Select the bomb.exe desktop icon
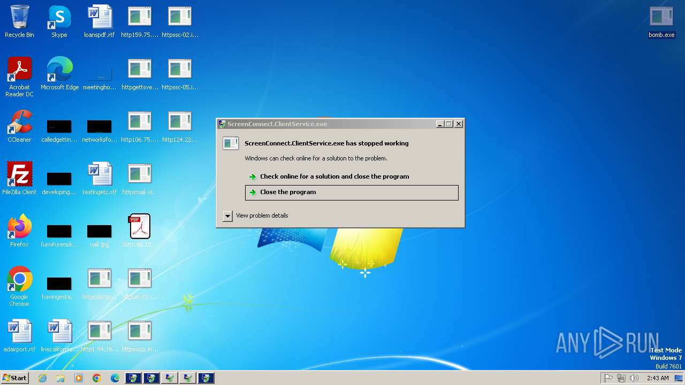This screenshot has width=685, height=385. coord(661,21)
